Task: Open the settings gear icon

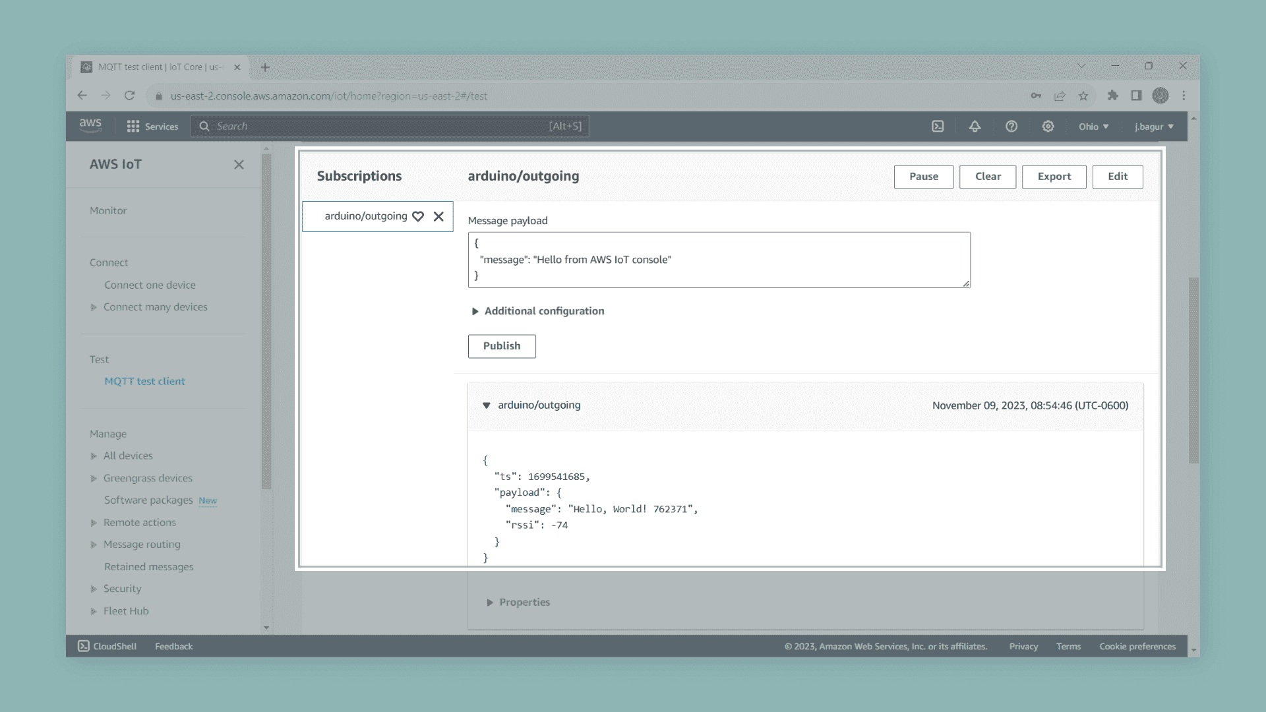Action: pos(1048,127)
